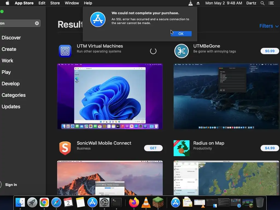Open the UTM Virtual Machines title link
This screenshot has width=280, height=210.
[x=100, y=46]
